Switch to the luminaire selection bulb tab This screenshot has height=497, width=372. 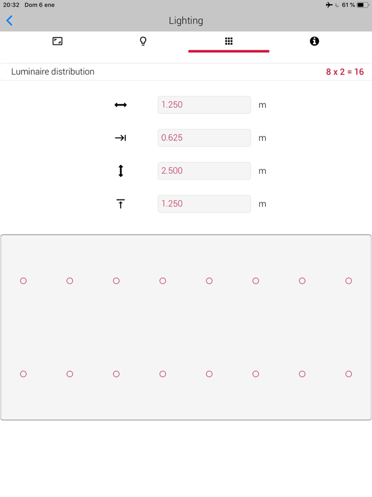point(142,40)
